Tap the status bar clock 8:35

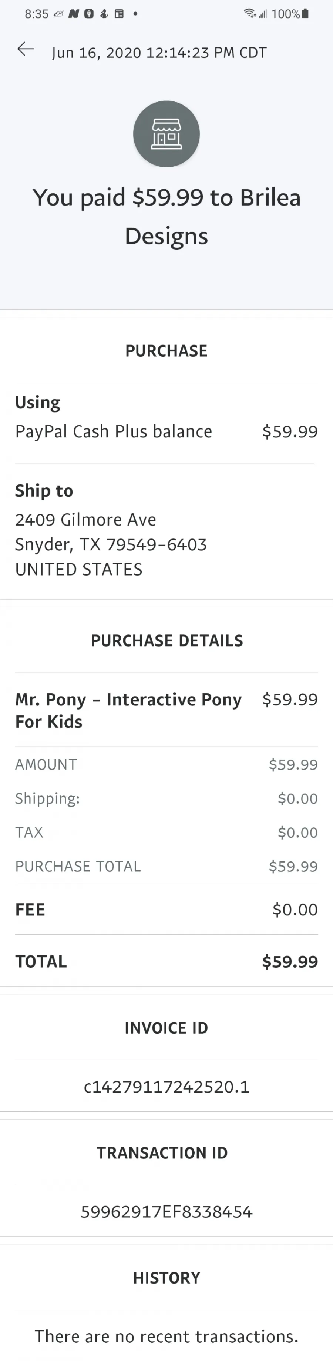pyautogui.click(x=36, y=14)
